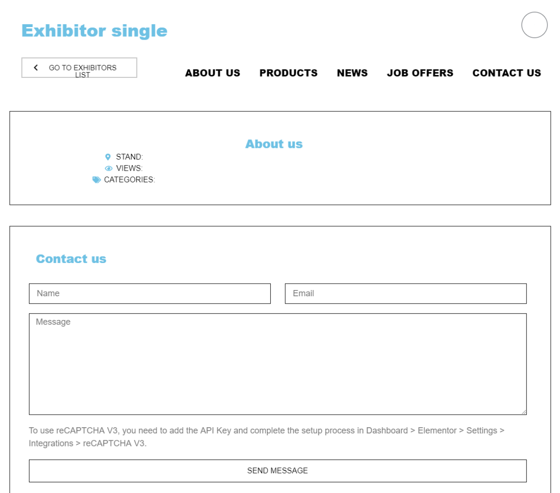Click the back chevron arrow icon
The height and width of the screenshot is (493, 560).
tap(36, 68)
